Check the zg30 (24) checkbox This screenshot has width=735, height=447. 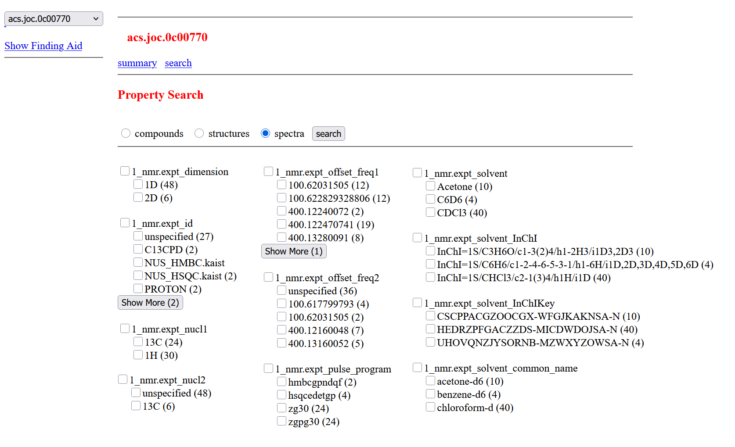[x=281, y=408]
